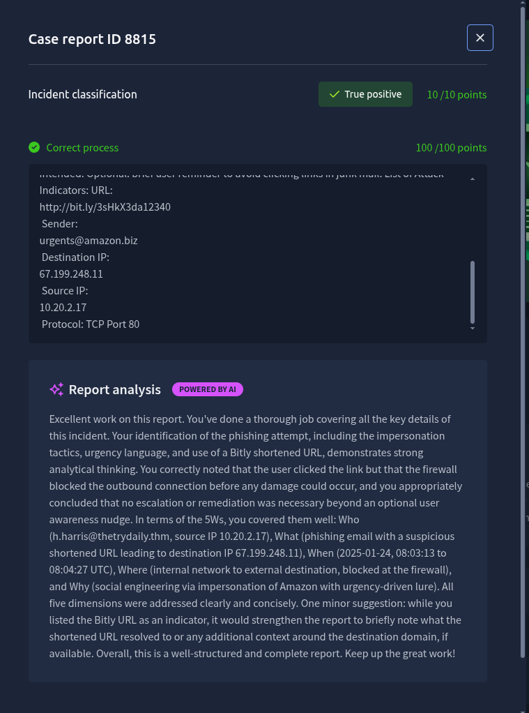Click the POWERED BY AI badge
The height and width of the screenshot is (713, 529).
coord(208,389)
